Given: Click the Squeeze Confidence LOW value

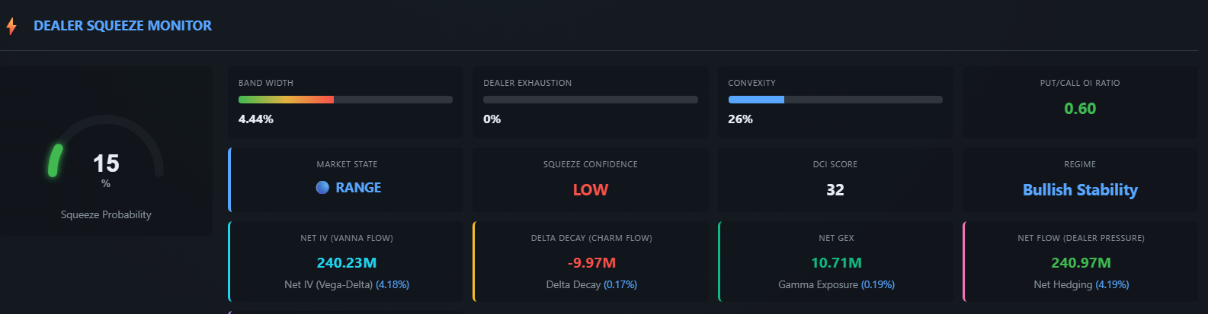Looking at the screenshot, I should pos(590,190).
